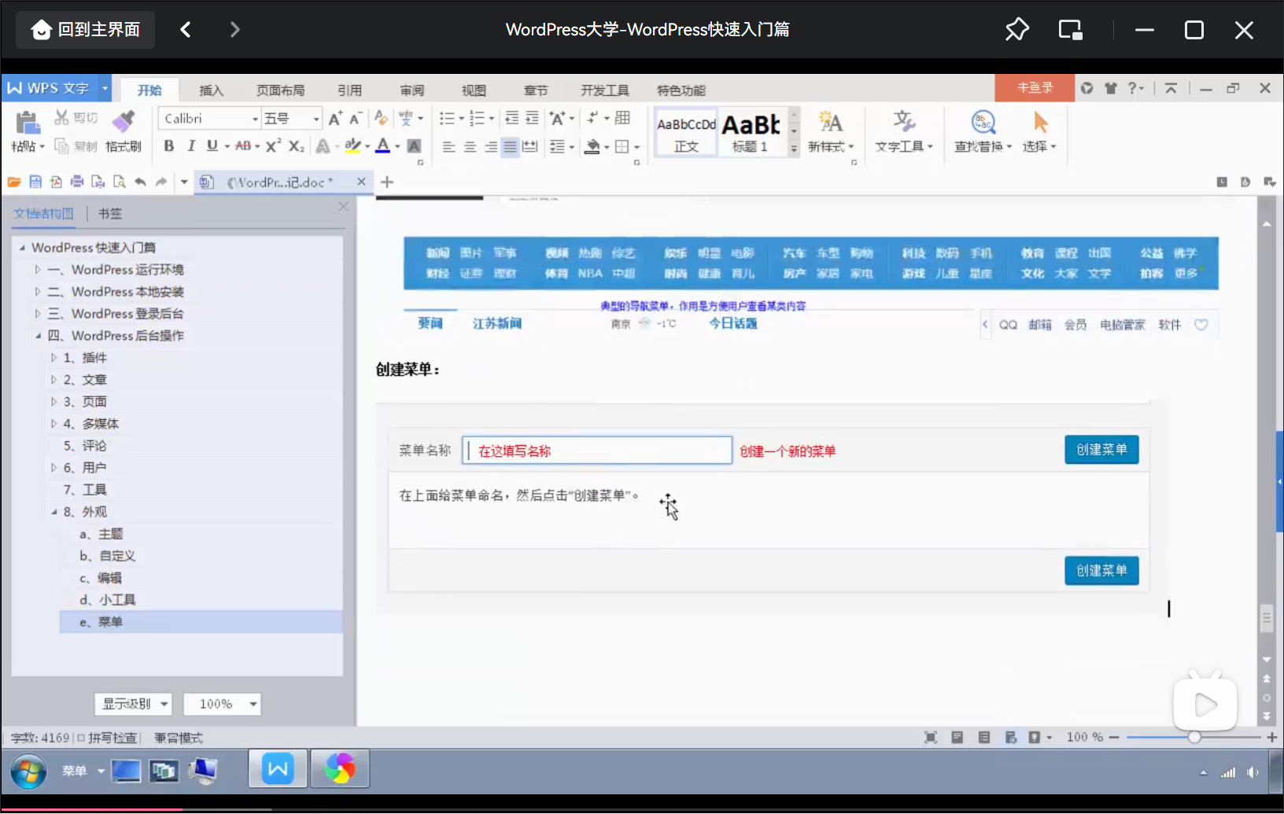1284x814 pixels.
Task: Open print preview magnifier icon
Action: point(120,182)
